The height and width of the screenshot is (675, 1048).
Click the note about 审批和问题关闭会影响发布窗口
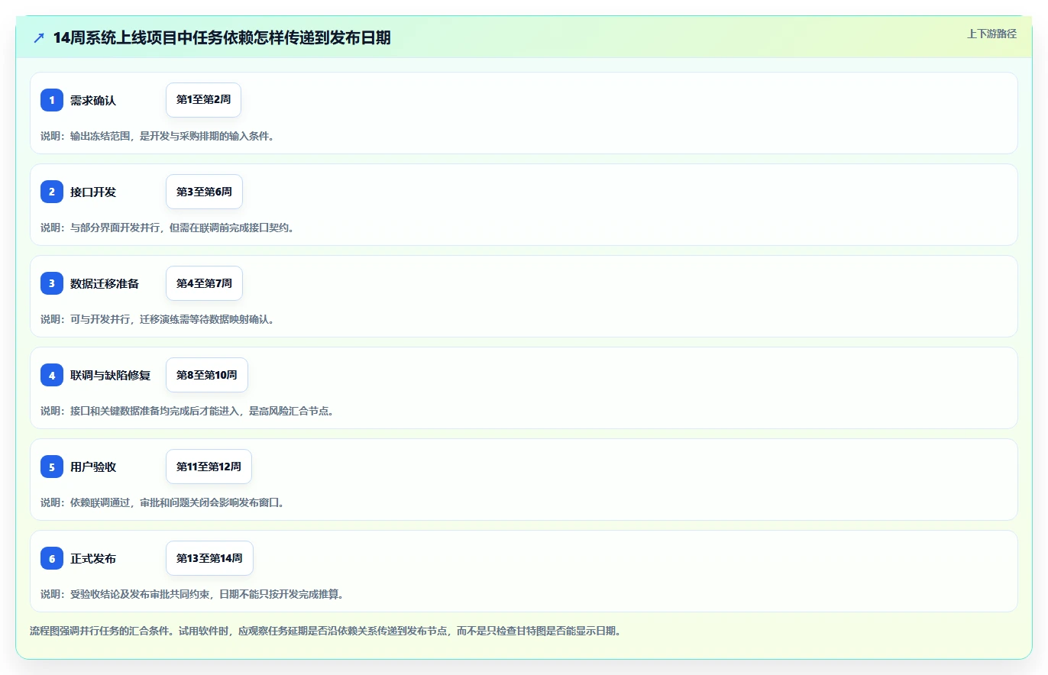163,502
